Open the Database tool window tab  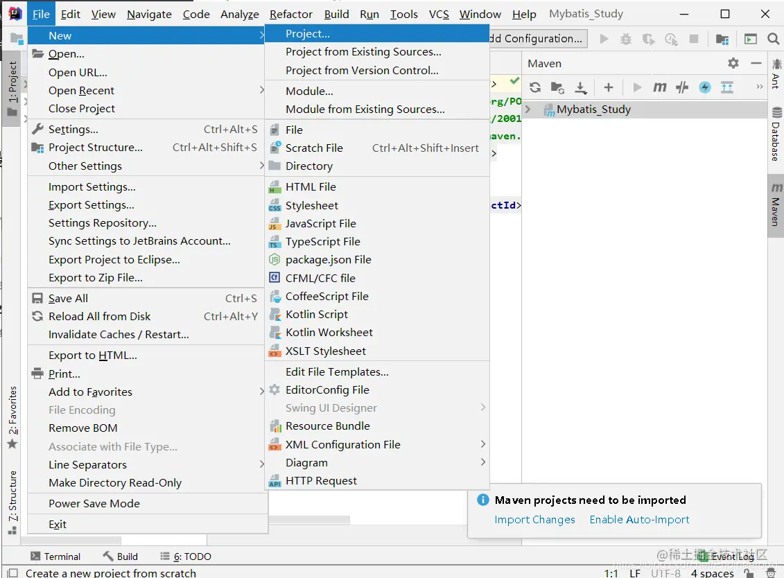click(776, 134)
